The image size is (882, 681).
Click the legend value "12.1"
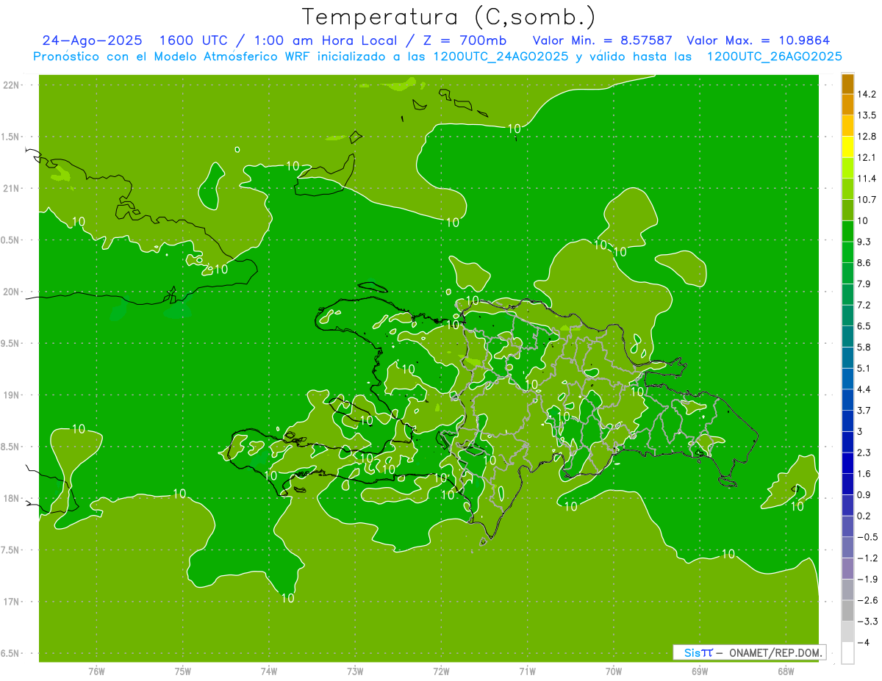pyautogui.click(x=867, y=157)
